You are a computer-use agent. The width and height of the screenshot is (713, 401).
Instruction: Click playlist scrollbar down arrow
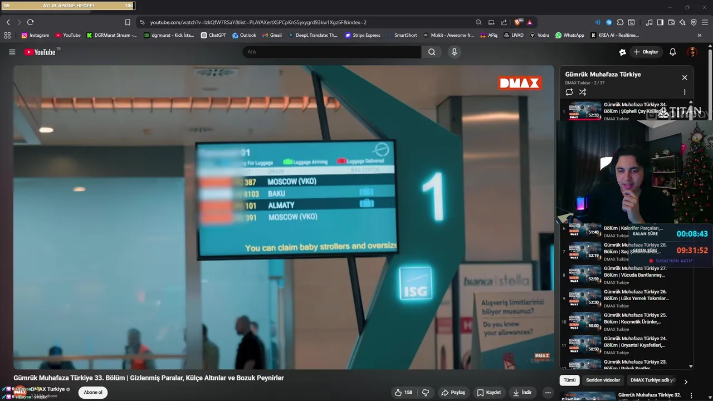click(691, 366)
